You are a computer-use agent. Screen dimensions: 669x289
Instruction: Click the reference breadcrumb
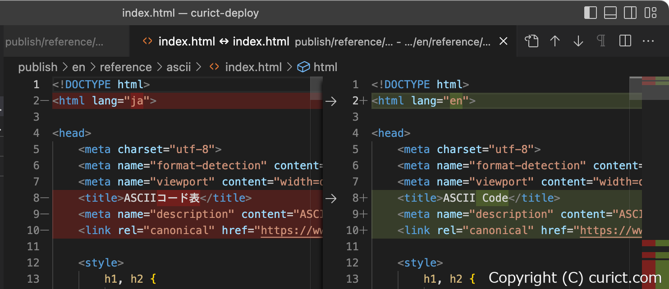(126, 67)
